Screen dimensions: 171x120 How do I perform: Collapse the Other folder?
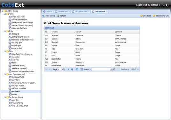pyautogui.click(x=5, y=51)
